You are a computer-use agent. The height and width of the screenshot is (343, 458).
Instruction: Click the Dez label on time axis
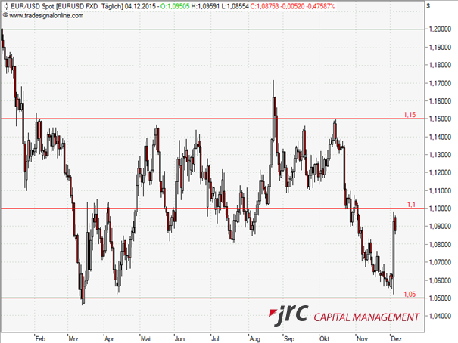click(396, 338)
